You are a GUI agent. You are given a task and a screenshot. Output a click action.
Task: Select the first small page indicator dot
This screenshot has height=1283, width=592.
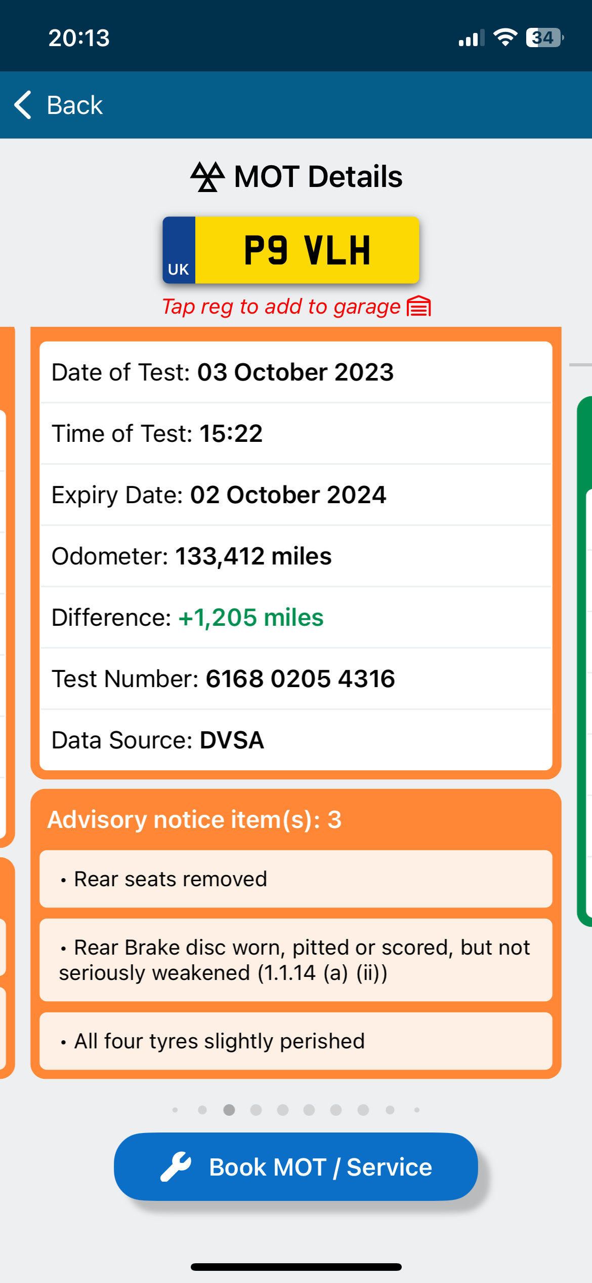tap(175, 1110)
